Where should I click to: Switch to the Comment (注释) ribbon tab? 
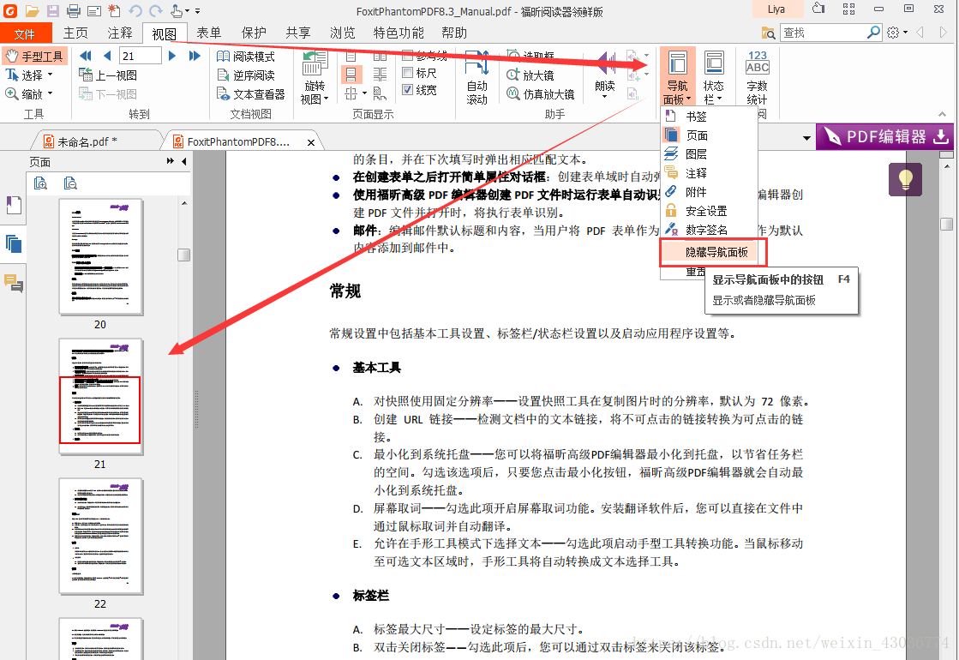click(120, 33)
